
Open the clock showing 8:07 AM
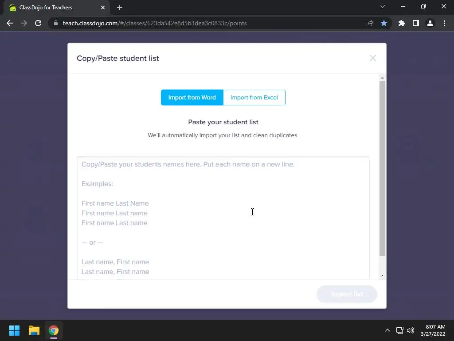pyautogui.click(x=433, y=330)
